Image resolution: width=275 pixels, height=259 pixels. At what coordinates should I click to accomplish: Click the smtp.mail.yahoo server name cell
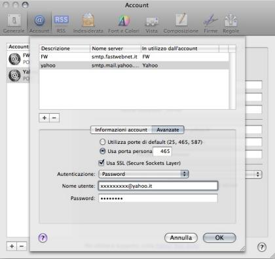point(115,65)
